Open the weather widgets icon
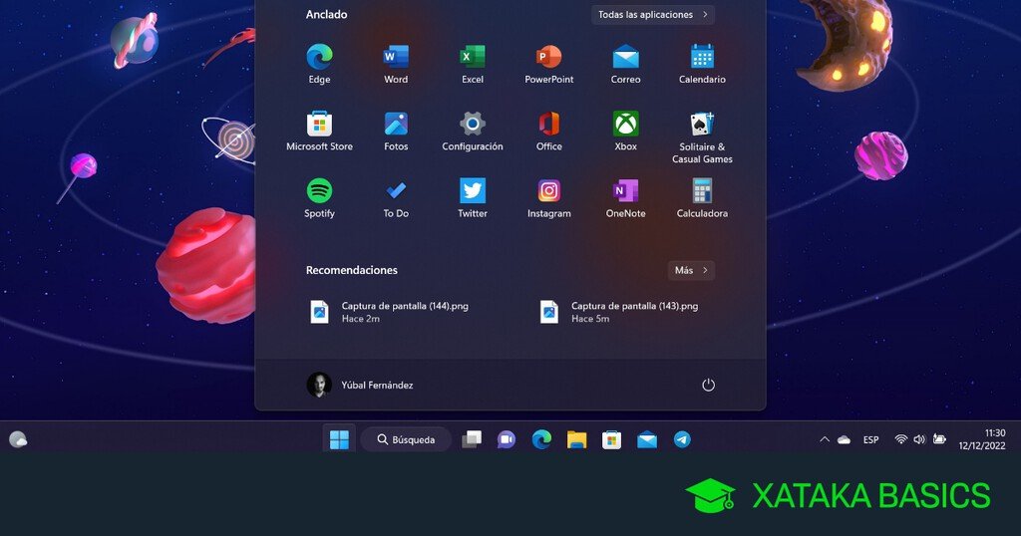The image size is (1021, 536). (x=18, y=439)
